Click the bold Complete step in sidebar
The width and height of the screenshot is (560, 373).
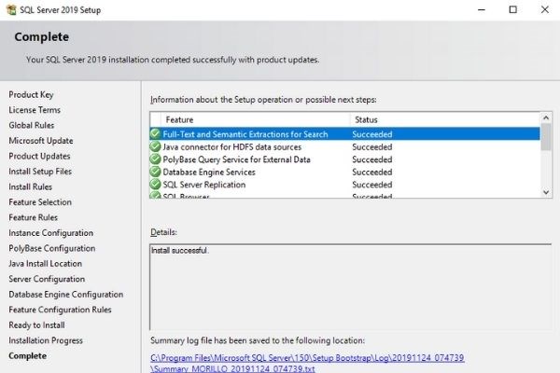click(27, 356)
